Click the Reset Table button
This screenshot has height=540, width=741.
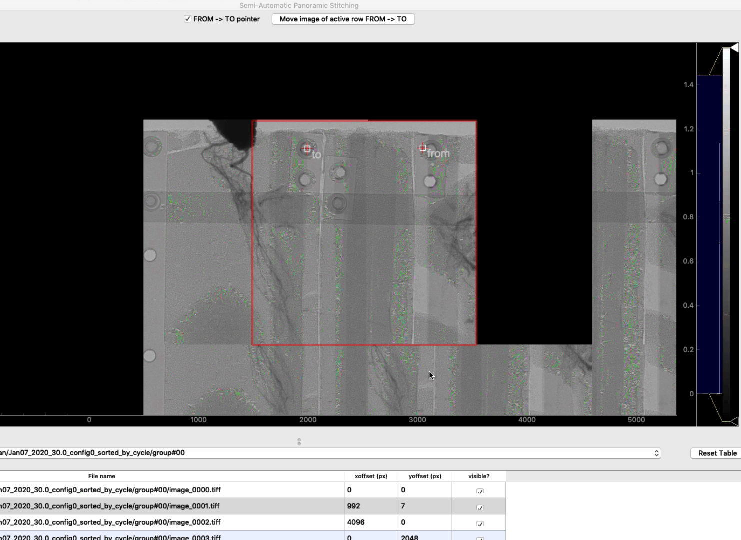tap(717, 453)
